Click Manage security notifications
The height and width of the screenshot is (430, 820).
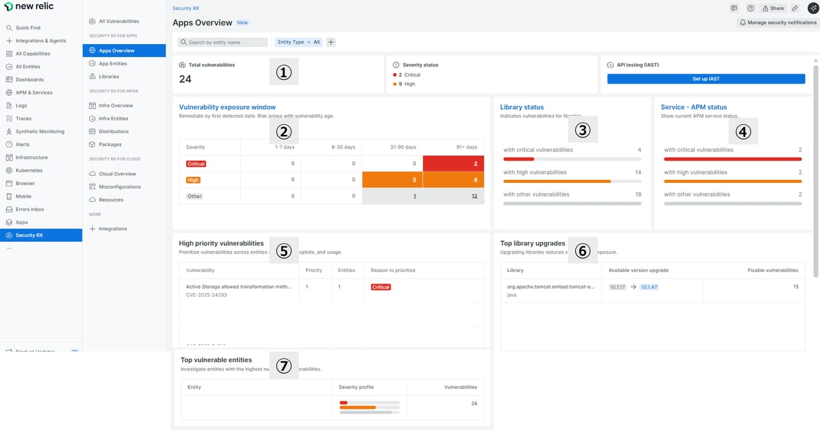coord(778,22)
